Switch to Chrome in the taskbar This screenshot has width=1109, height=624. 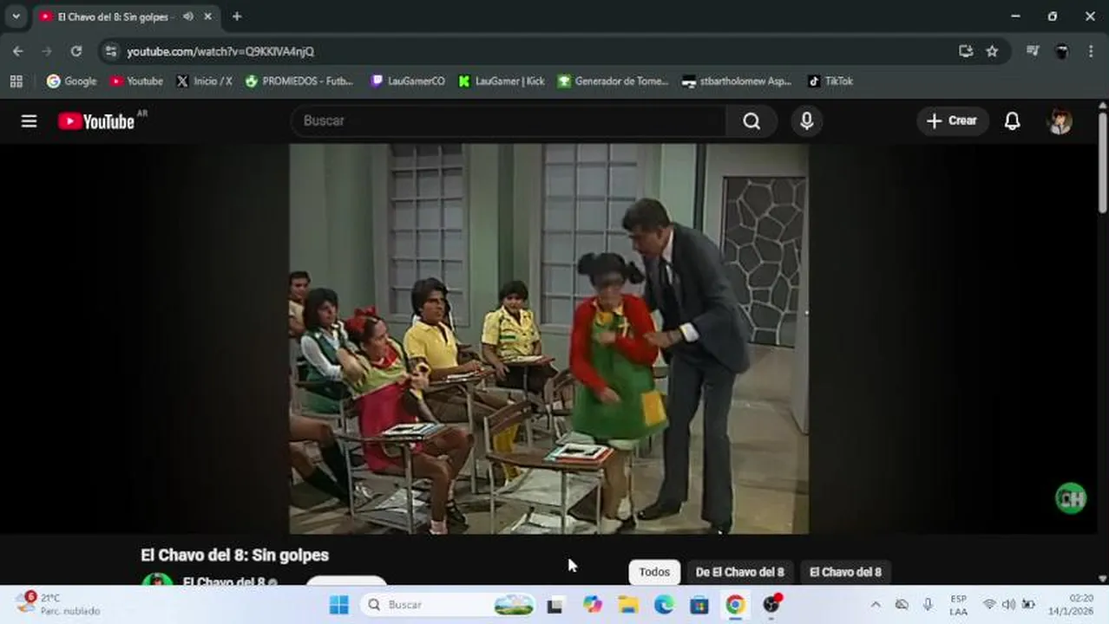coord(735,605)
